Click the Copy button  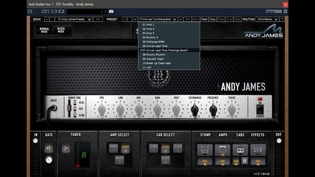(213, 19)
